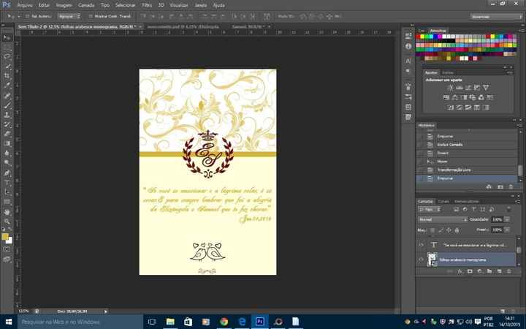Viewport: 526px width, 329px height.
Task: Click the gold foreground color swatch
Action: tap(4, 237)
